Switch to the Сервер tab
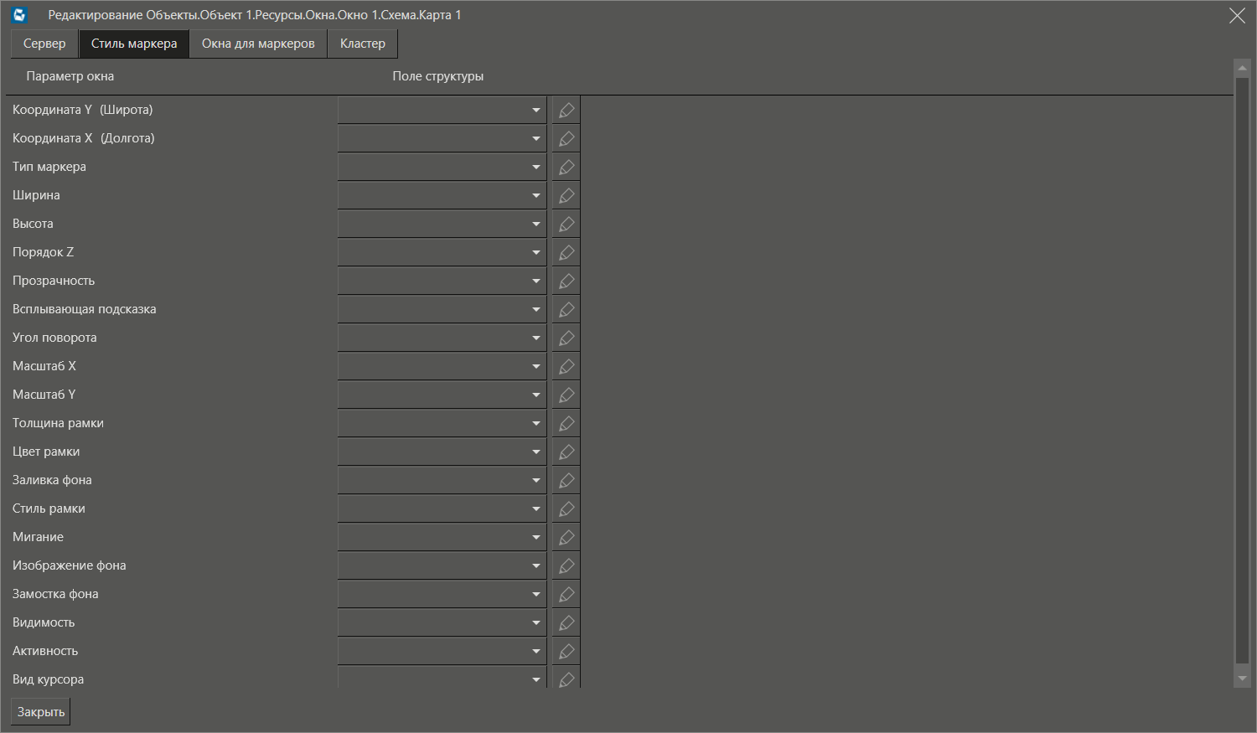The image size is (1257, 733). (x=44, y=44)
